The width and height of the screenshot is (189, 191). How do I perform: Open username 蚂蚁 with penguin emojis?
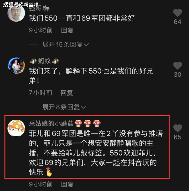point(44,61)
